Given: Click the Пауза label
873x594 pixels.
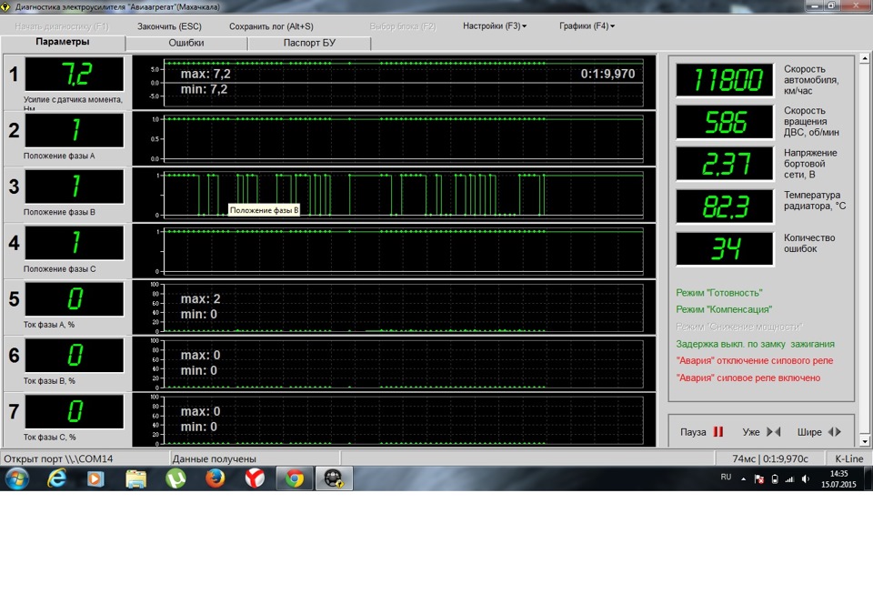Looking at the screenshot, I should 693,432.
